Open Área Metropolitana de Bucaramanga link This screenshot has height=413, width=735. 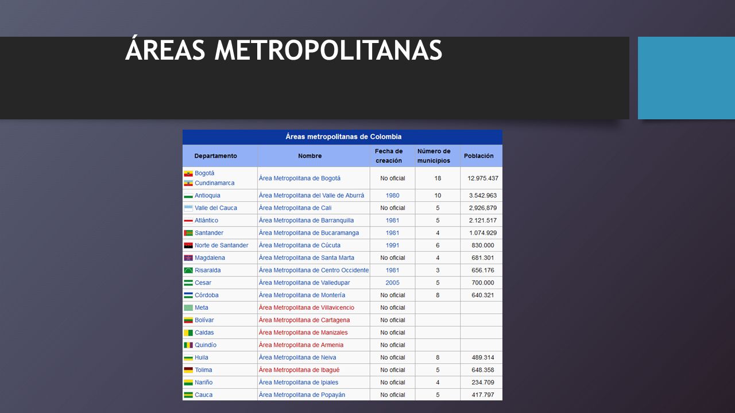click(309, 233)
